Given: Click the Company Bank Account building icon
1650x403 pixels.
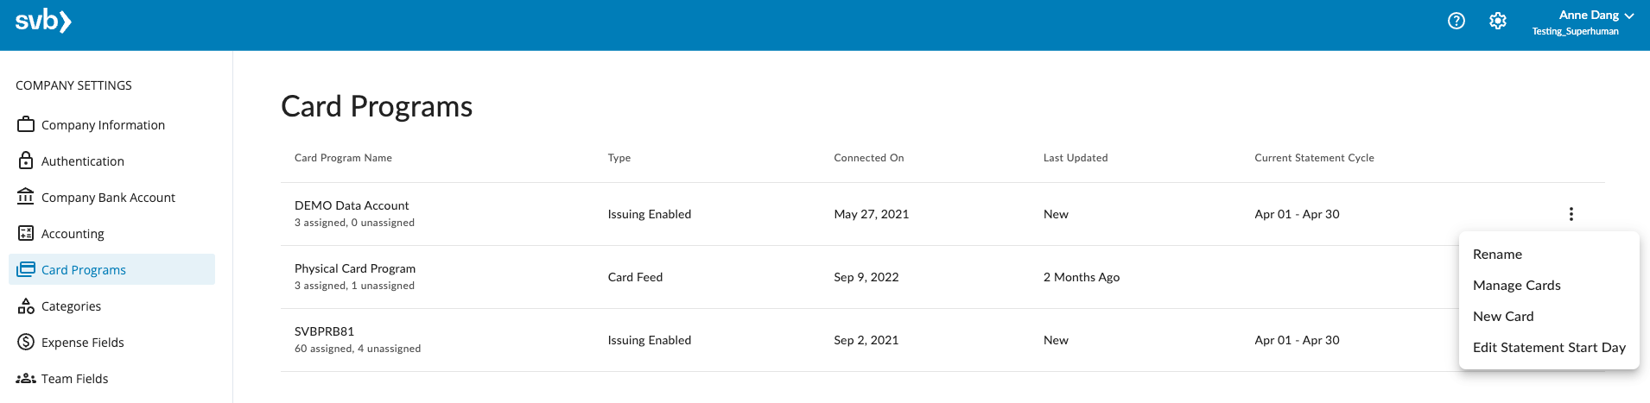Looking at the screenshot, I should (26, 197).
